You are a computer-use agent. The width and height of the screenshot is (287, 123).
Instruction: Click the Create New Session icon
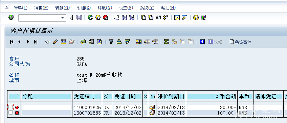177,18
